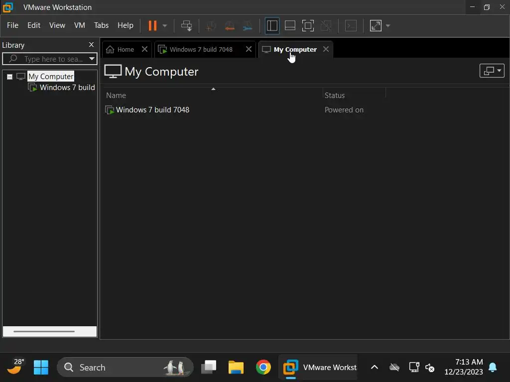Open the library search filter dropdown

92,59
